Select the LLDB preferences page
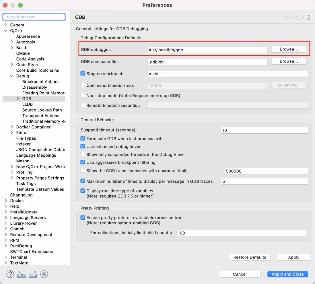 point(28,104)
